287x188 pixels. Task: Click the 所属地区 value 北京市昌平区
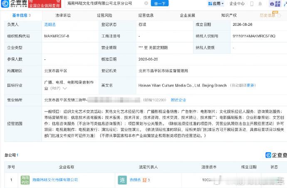[x=56, y=71]
